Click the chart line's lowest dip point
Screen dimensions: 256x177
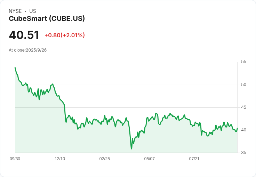[131, 149]
